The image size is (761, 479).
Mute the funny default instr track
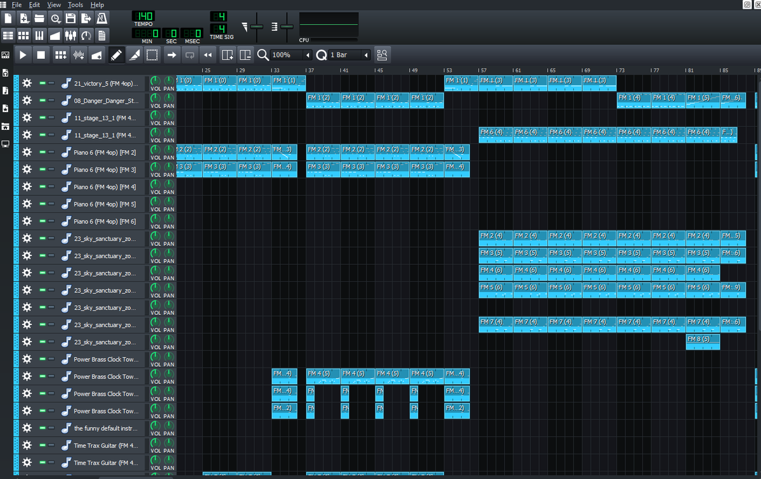click(42, 428)
